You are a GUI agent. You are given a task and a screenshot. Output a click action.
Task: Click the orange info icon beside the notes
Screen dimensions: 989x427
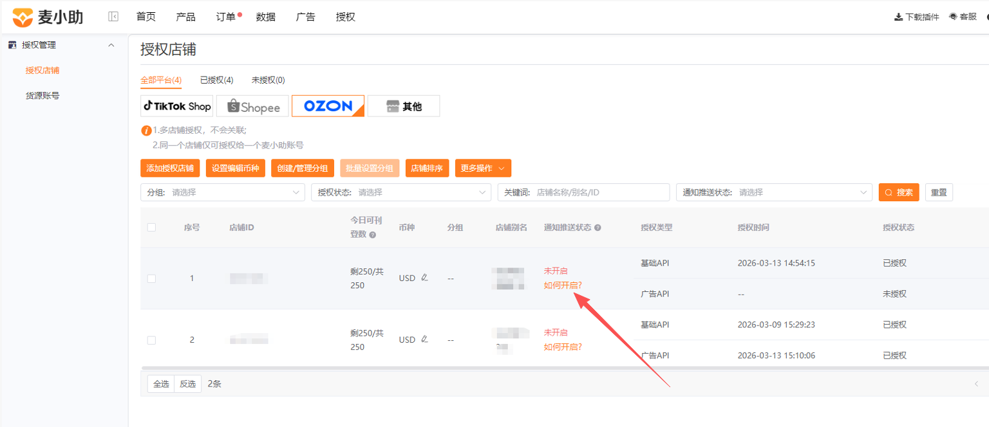[x=146, y=131]
